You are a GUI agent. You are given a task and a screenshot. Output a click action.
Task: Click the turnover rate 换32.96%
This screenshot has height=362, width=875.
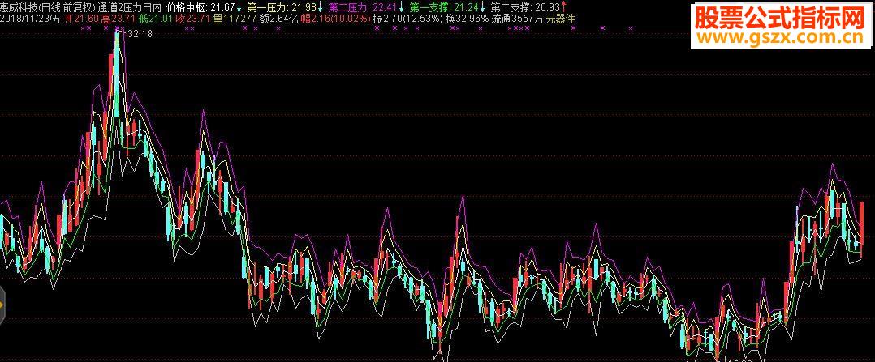467,19
